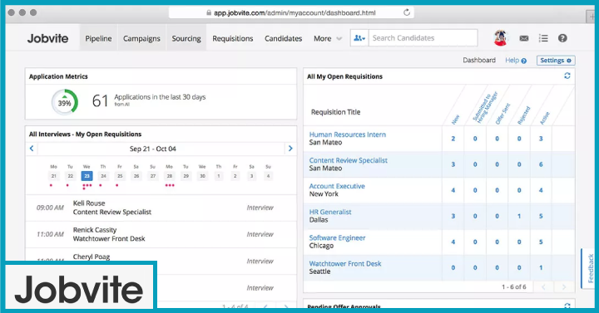Open Account Executive requisition

point(337,186)
